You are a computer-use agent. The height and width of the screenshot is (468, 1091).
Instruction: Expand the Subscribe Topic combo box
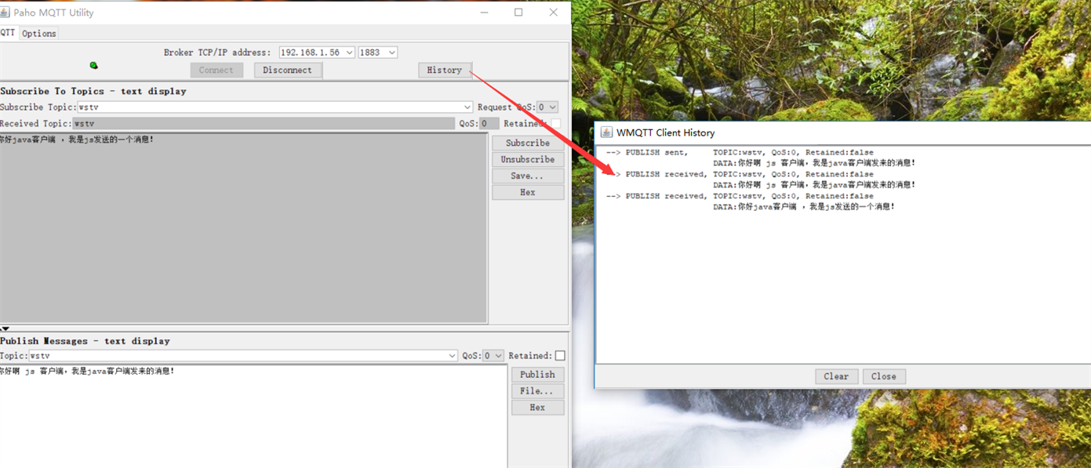point(467,107)
